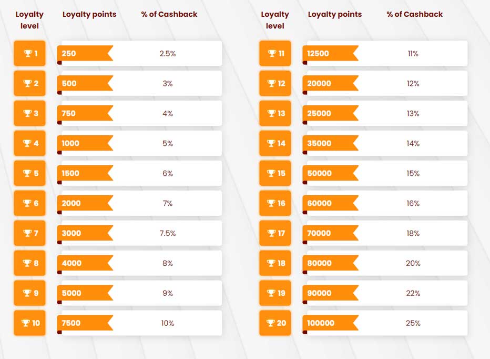This screenshot has width=490, height=359.
Task: Click the left "Loyalty points" column header
Action: (89, 14)
